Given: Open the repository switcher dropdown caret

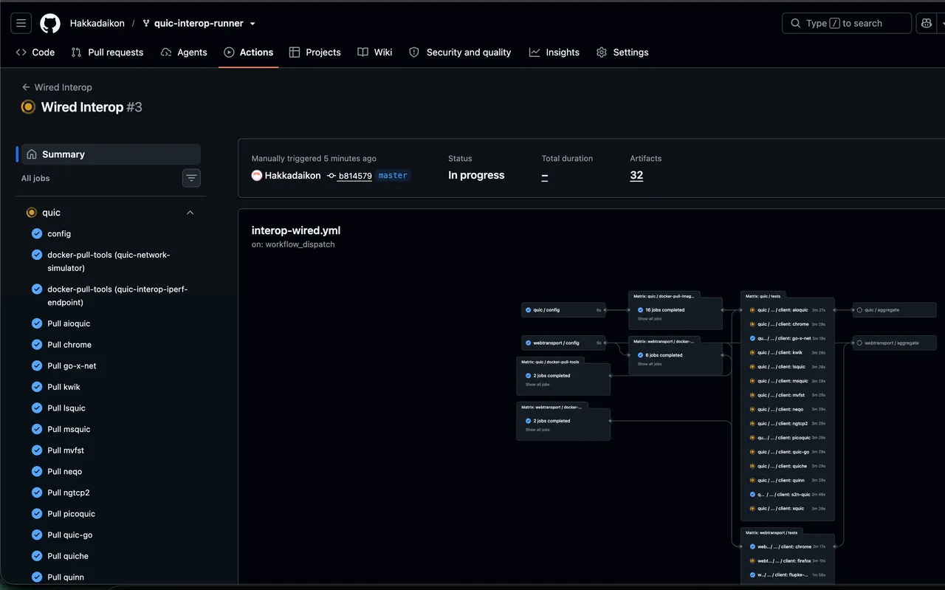Looking at the screenshot, I should 252,24.
